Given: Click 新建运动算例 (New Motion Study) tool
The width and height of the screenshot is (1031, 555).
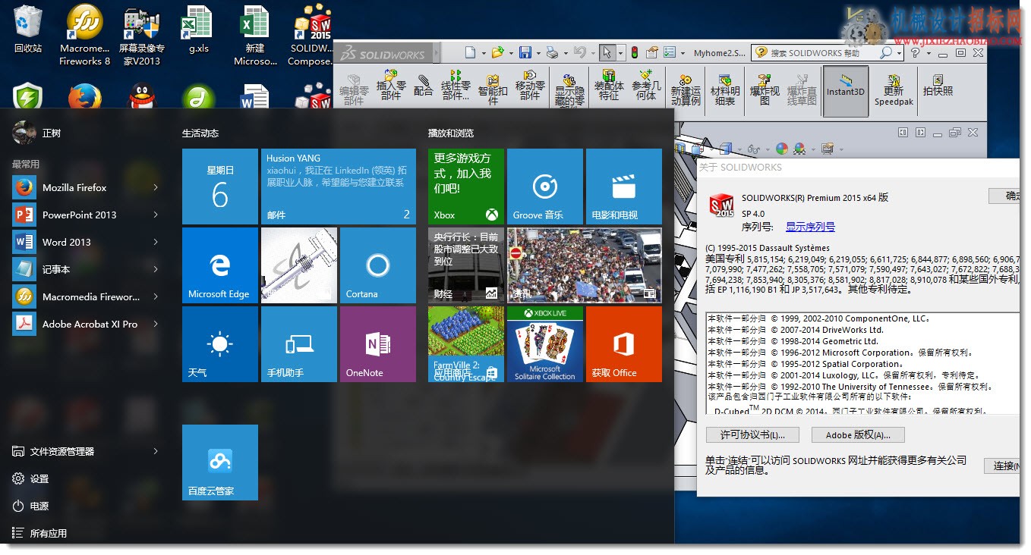Looking at the screenshot, I should (x=686, y=89).
